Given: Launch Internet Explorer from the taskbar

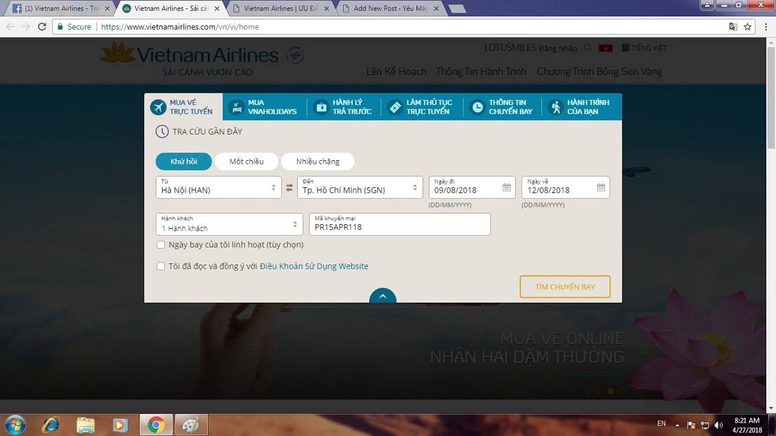Looking at the screenshot, I should pos(50,424).
